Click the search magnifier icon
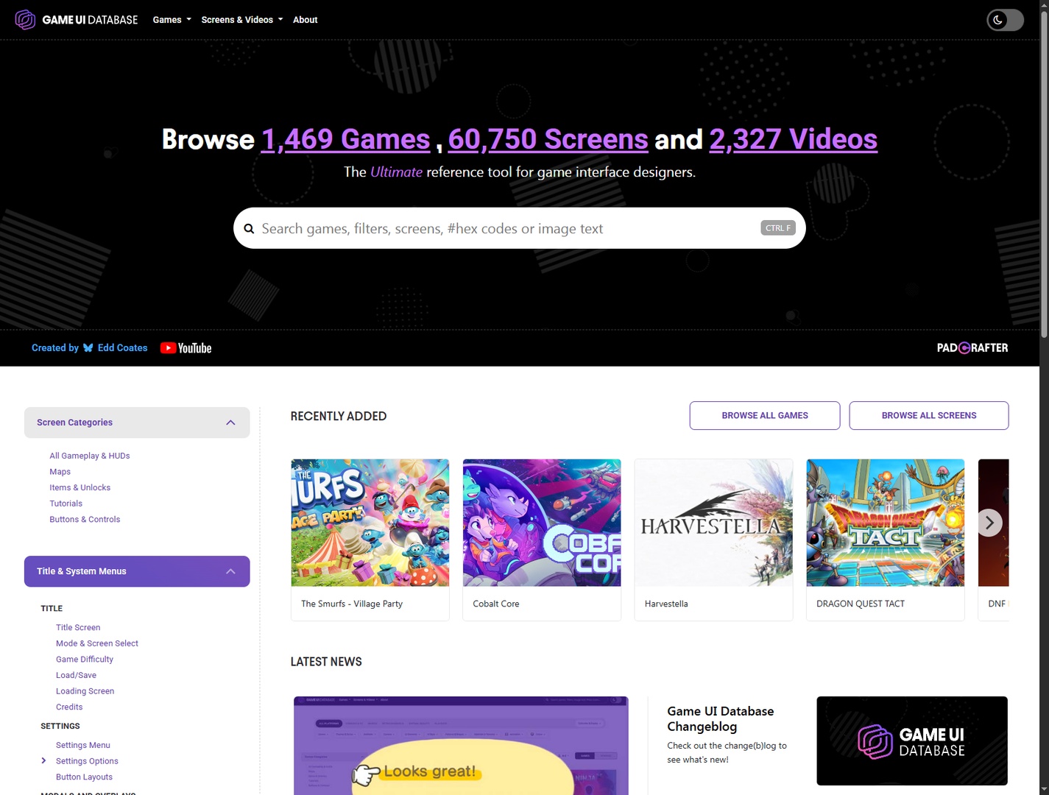This screenshot has width=1049, height=795. pos(249,229)
